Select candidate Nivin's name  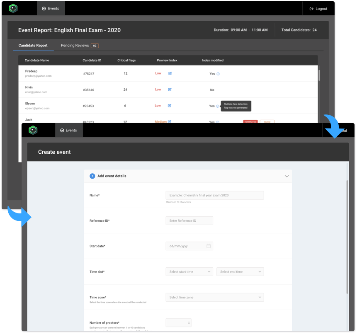[x=29, y=87]
